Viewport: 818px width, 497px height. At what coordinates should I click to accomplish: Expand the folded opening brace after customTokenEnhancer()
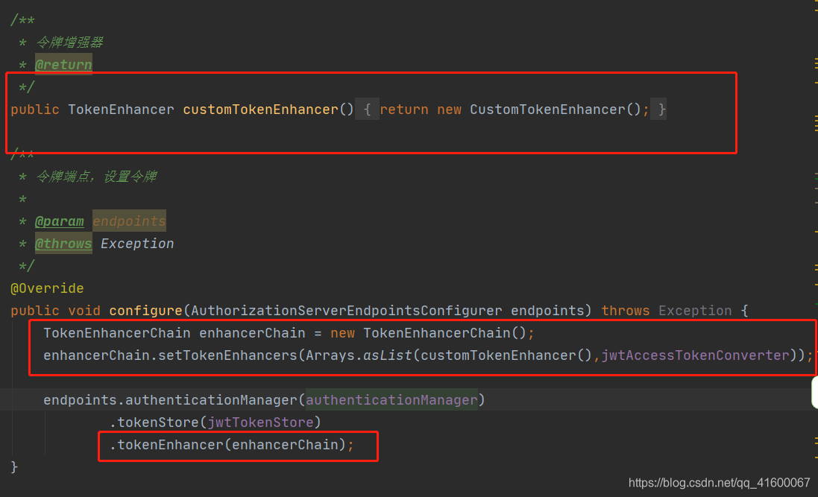367,110
